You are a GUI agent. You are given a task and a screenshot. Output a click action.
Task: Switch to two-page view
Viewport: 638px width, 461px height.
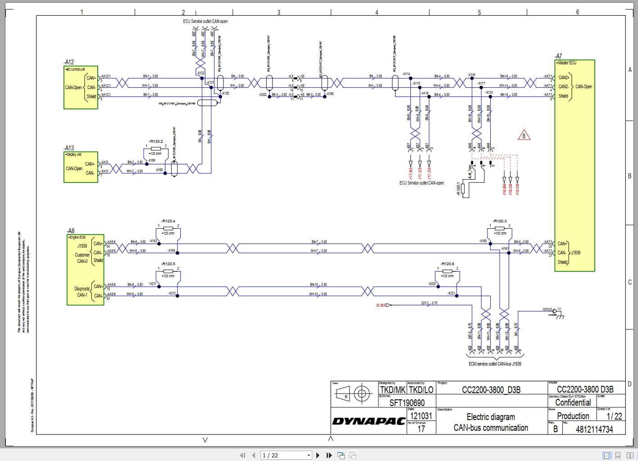[x=630, y=455]
